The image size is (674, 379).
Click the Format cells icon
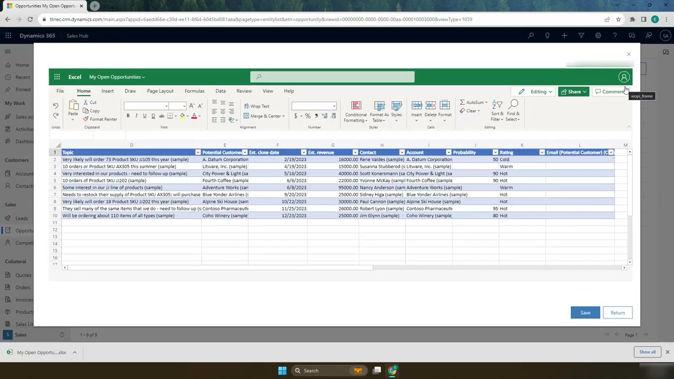click(x=445, y=105)
